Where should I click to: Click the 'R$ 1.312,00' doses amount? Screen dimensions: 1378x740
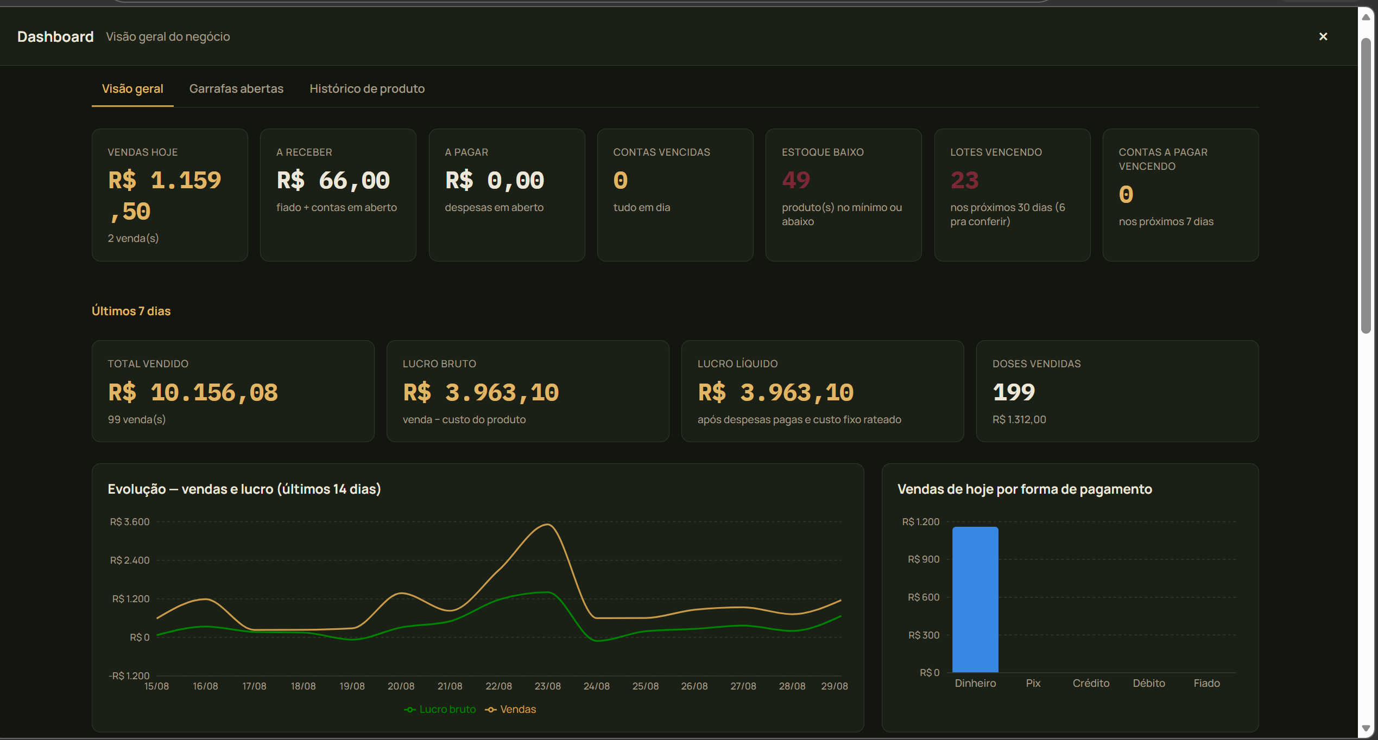[1019, 419]
